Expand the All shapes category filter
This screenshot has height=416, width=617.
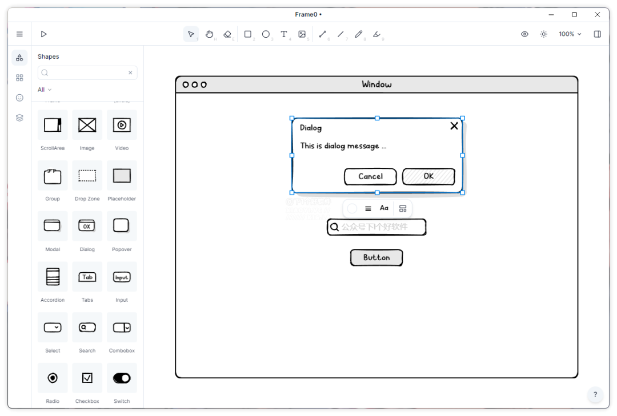pos(45,90)
